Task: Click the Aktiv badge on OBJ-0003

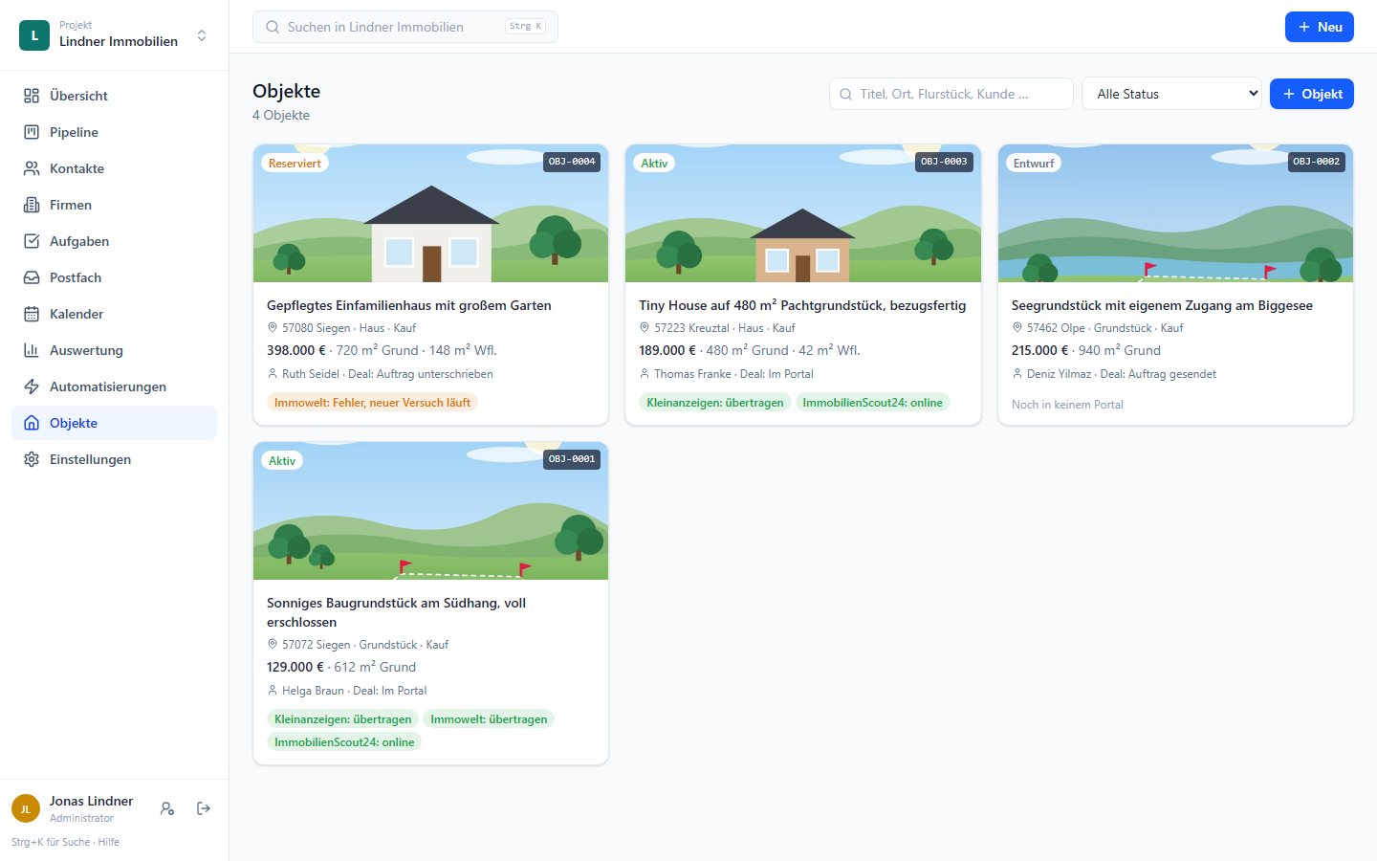Action: [x=654, y=164]
